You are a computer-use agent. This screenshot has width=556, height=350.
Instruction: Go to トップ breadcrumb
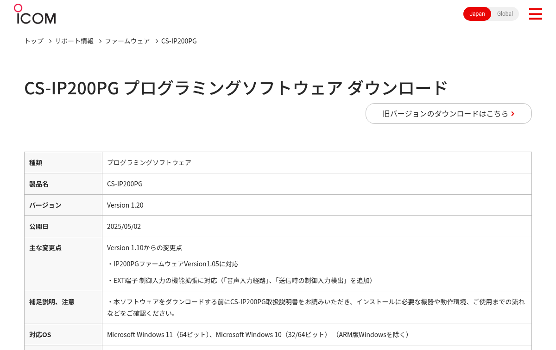click(34, 41)
